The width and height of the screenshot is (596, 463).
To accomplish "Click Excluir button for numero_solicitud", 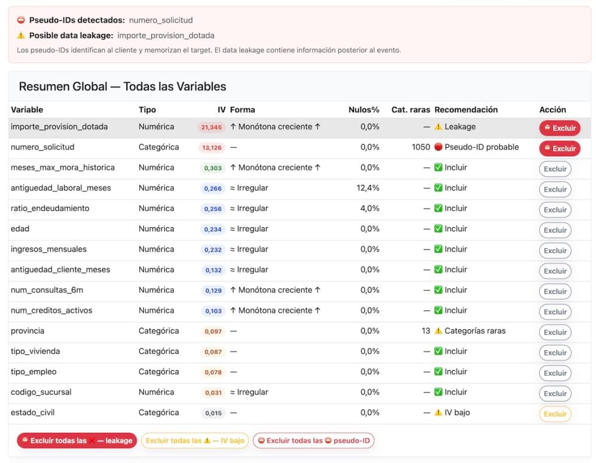I will pyautogui.click(x=559, y=148).
